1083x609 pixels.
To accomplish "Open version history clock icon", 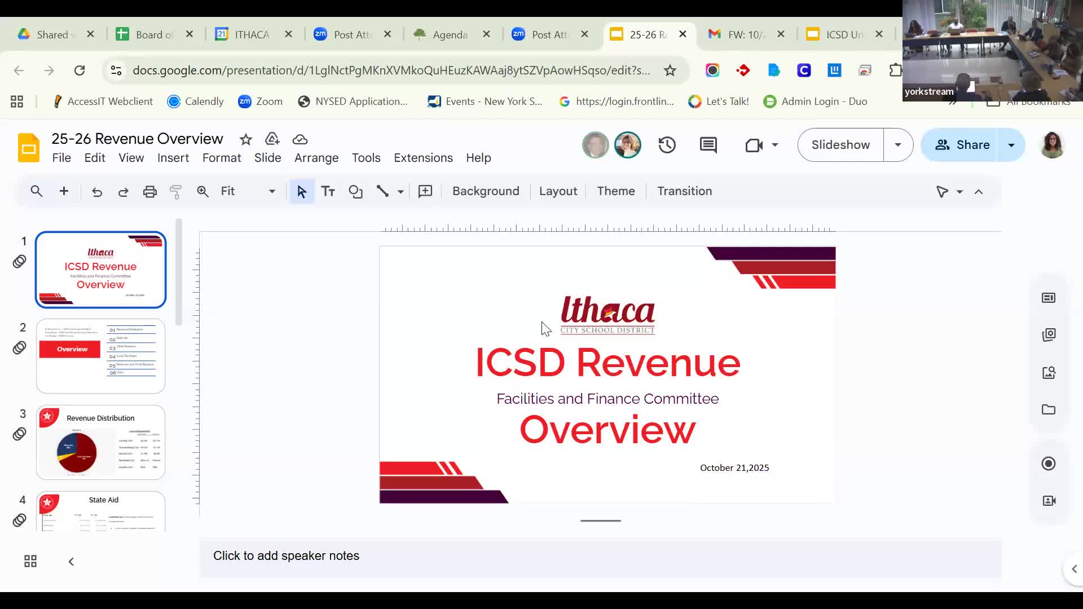I will pos(667,145).
